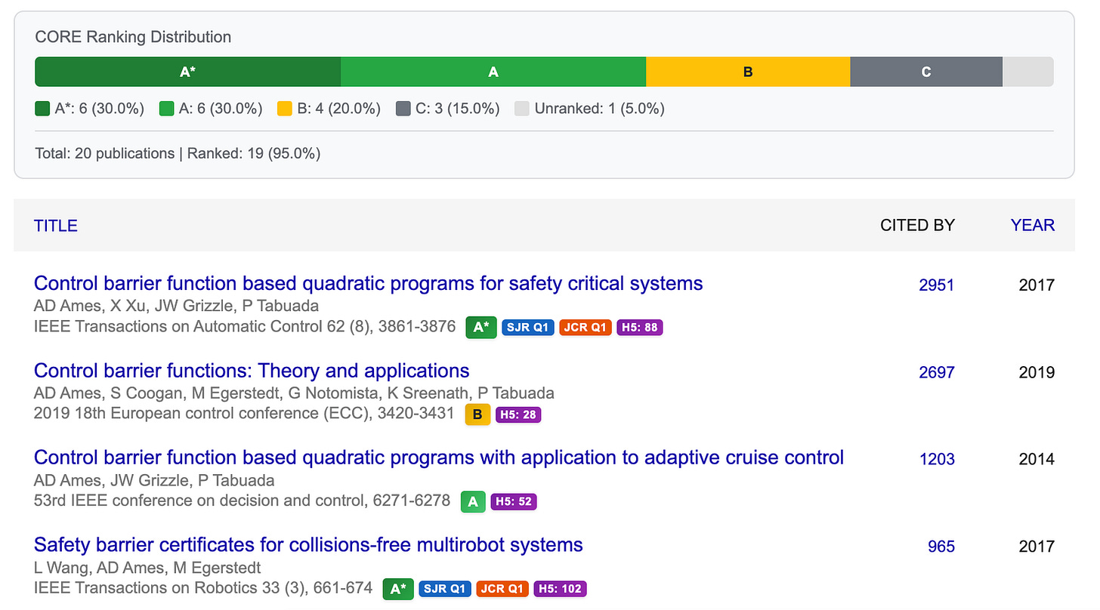View the 965 citations link
1100x610 pixels.
[x=941, y=547]
